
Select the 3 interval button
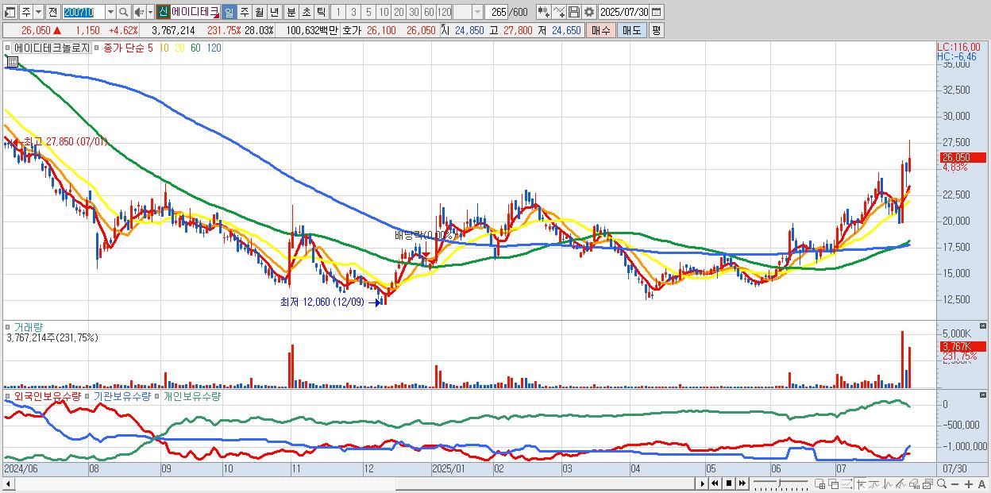point(353,12)
